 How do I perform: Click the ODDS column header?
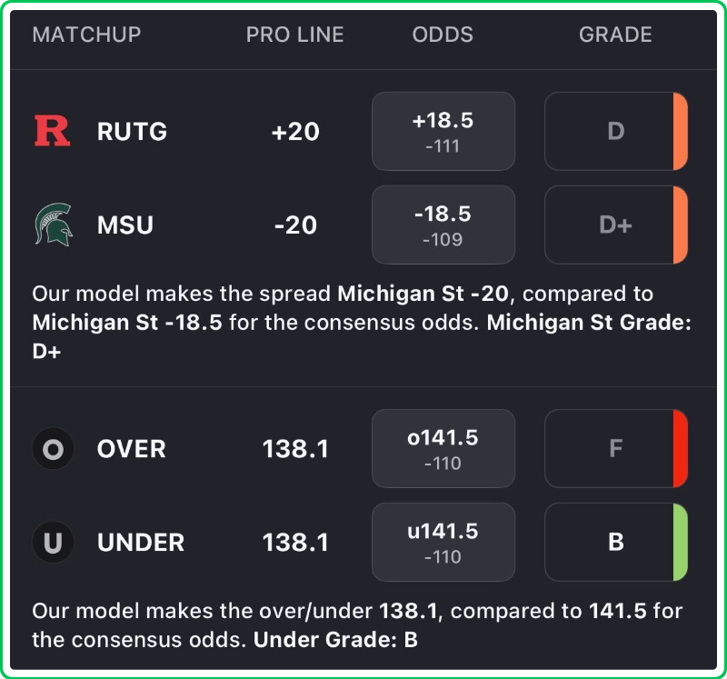(x=443, y=35)
